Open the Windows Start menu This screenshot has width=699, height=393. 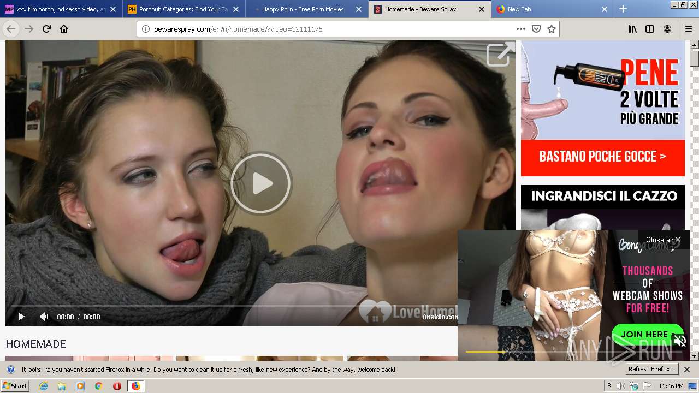(15, 386)
